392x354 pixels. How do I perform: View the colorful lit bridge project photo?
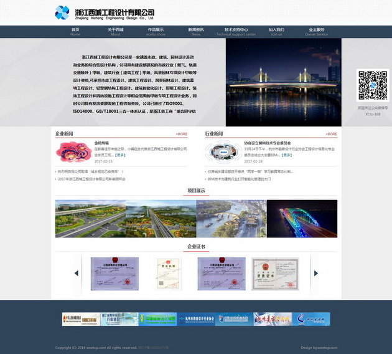(x=302, y=219)
